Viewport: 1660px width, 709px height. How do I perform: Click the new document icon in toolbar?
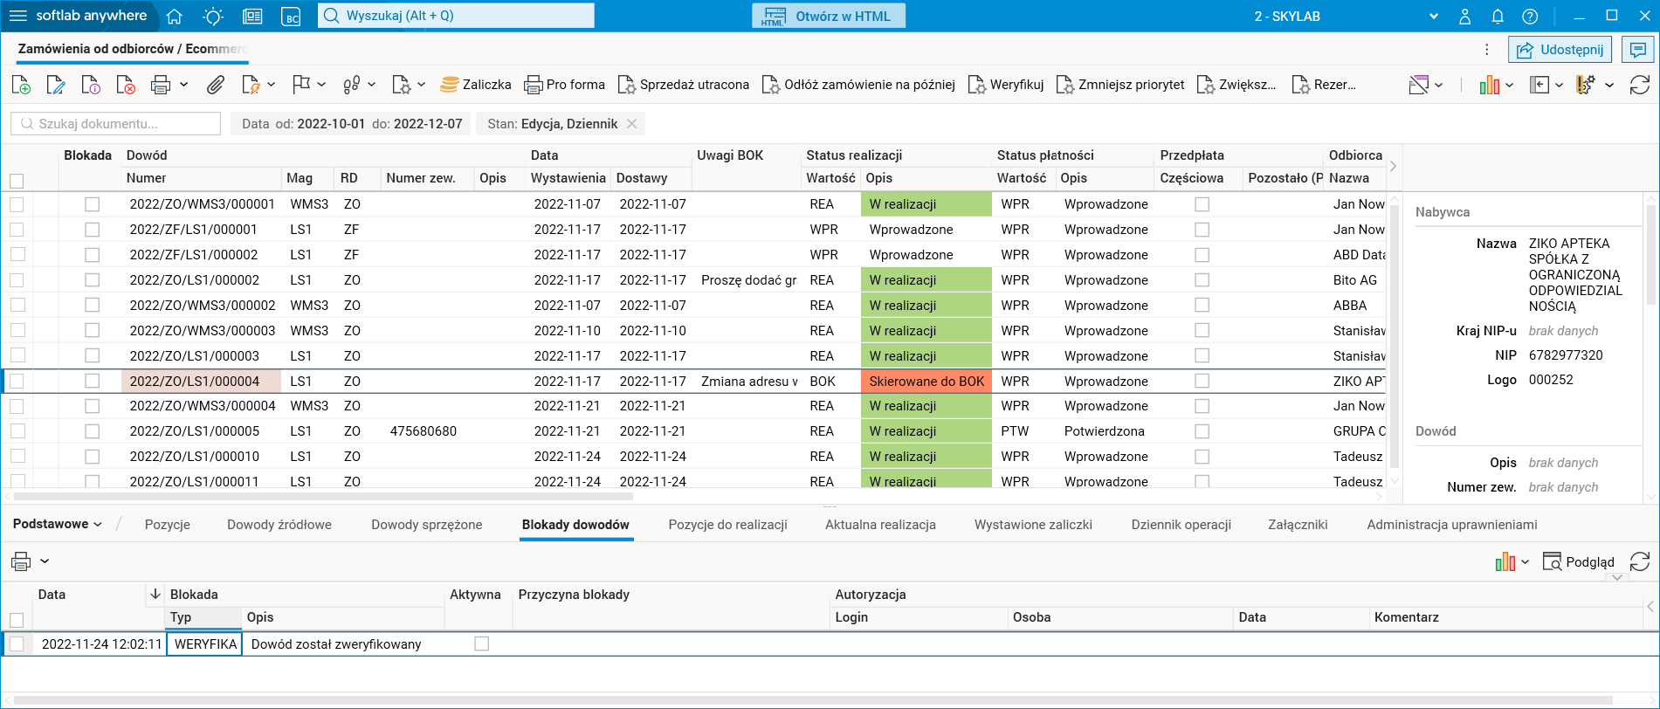point(21,85)
